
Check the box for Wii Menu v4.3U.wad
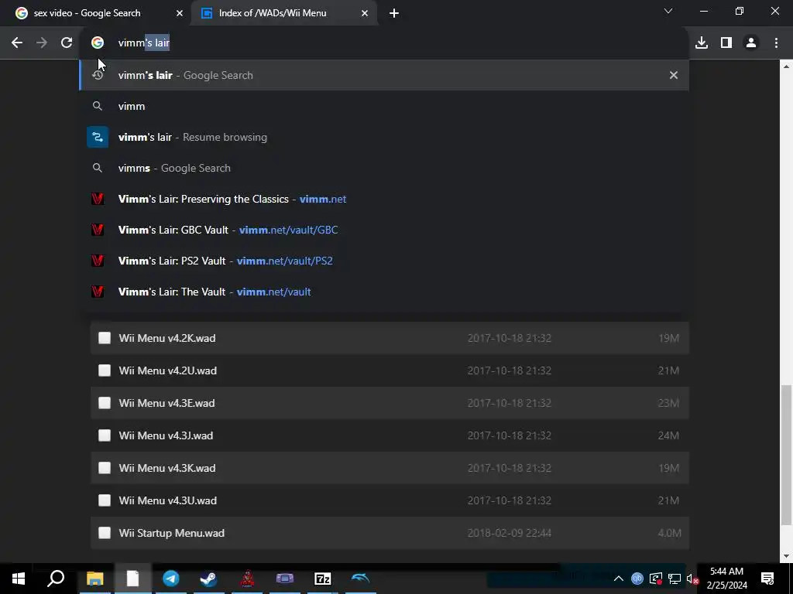pos(105,500)
